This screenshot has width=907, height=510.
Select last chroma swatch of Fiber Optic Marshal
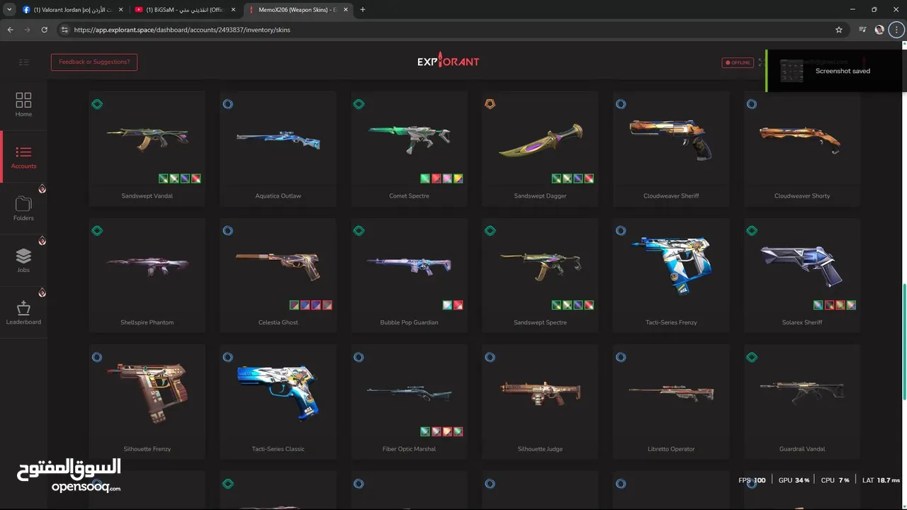pos(458,431)
